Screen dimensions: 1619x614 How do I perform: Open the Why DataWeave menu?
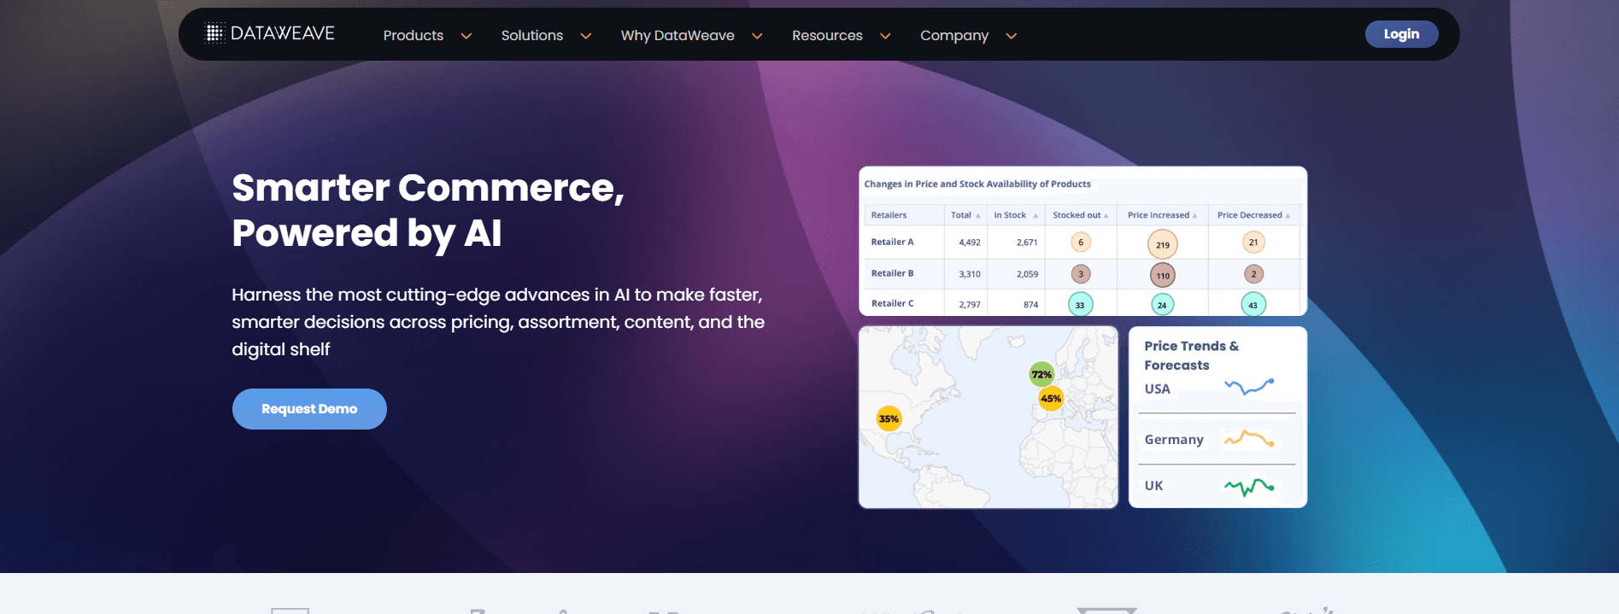pyautogui.click(x=678, y=35)
